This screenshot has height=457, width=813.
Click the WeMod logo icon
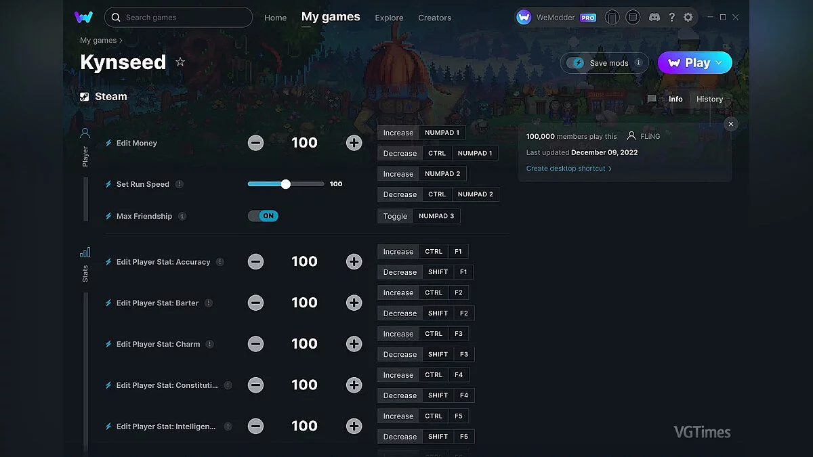(x=83, y=17)
